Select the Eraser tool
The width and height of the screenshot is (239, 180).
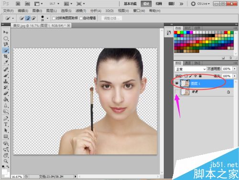pos(6,93)
